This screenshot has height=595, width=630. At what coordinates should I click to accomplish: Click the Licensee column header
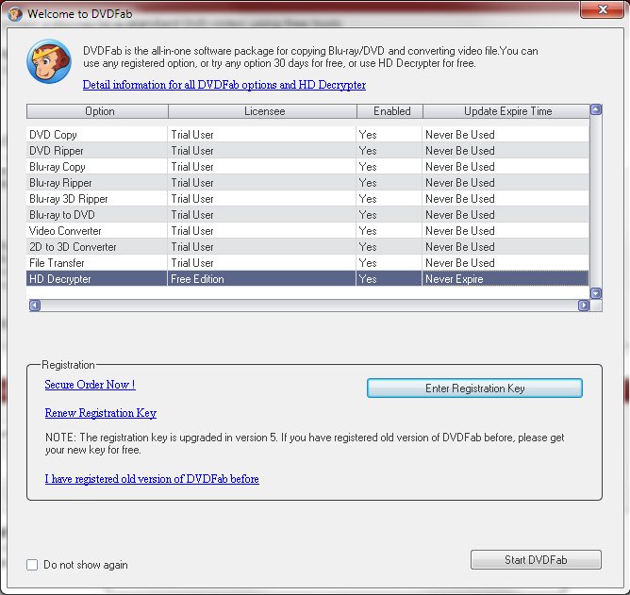[262, 111]
